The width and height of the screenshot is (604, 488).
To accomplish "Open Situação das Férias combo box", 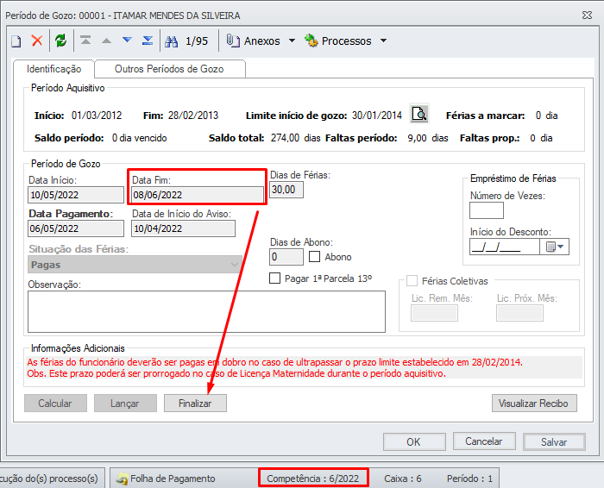I will click(135, 265).
